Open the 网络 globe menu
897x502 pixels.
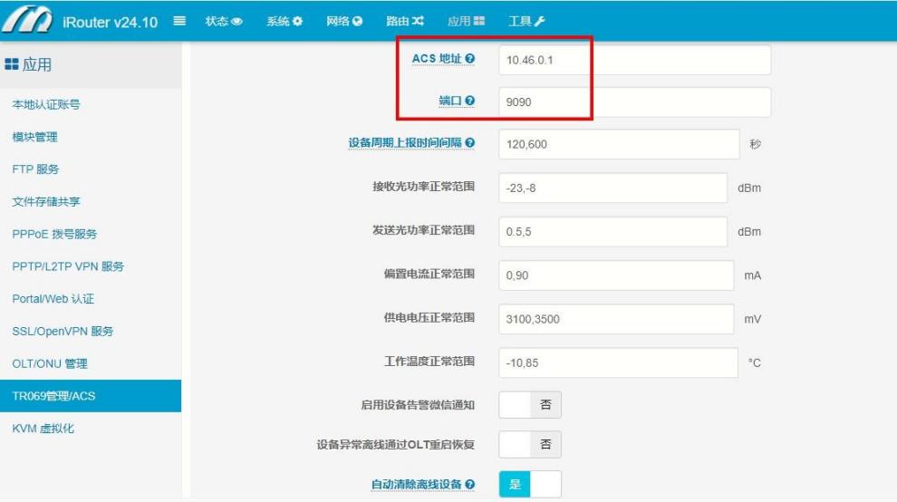344,21
